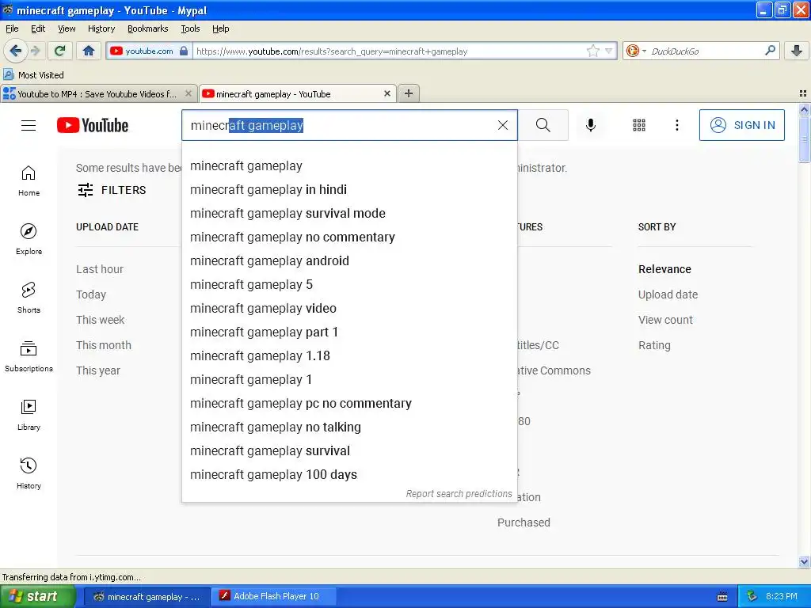Close the minecraft gameplay YouTube tab
The height and width of the screenshot is (608, 811).
click(x=386, y=93)
